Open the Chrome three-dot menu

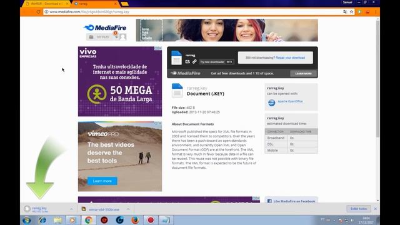[x=376, y=12]
